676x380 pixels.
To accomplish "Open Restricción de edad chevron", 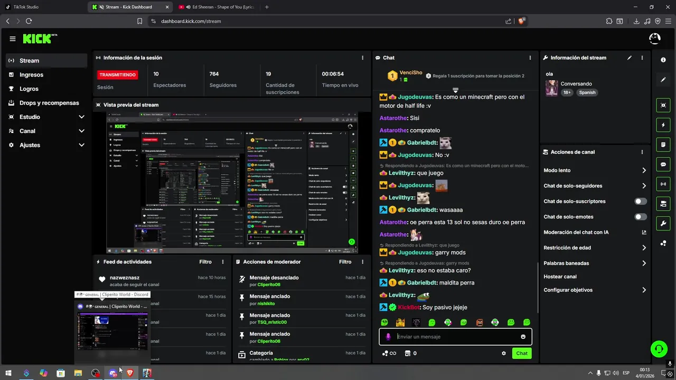I will click(644, 248).
